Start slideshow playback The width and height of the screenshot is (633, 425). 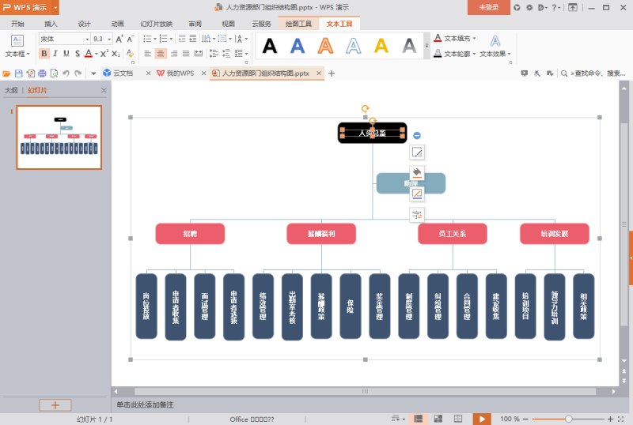pyautogui.click(x=482, y=419)
